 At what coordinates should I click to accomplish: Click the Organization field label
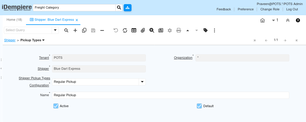183,58
